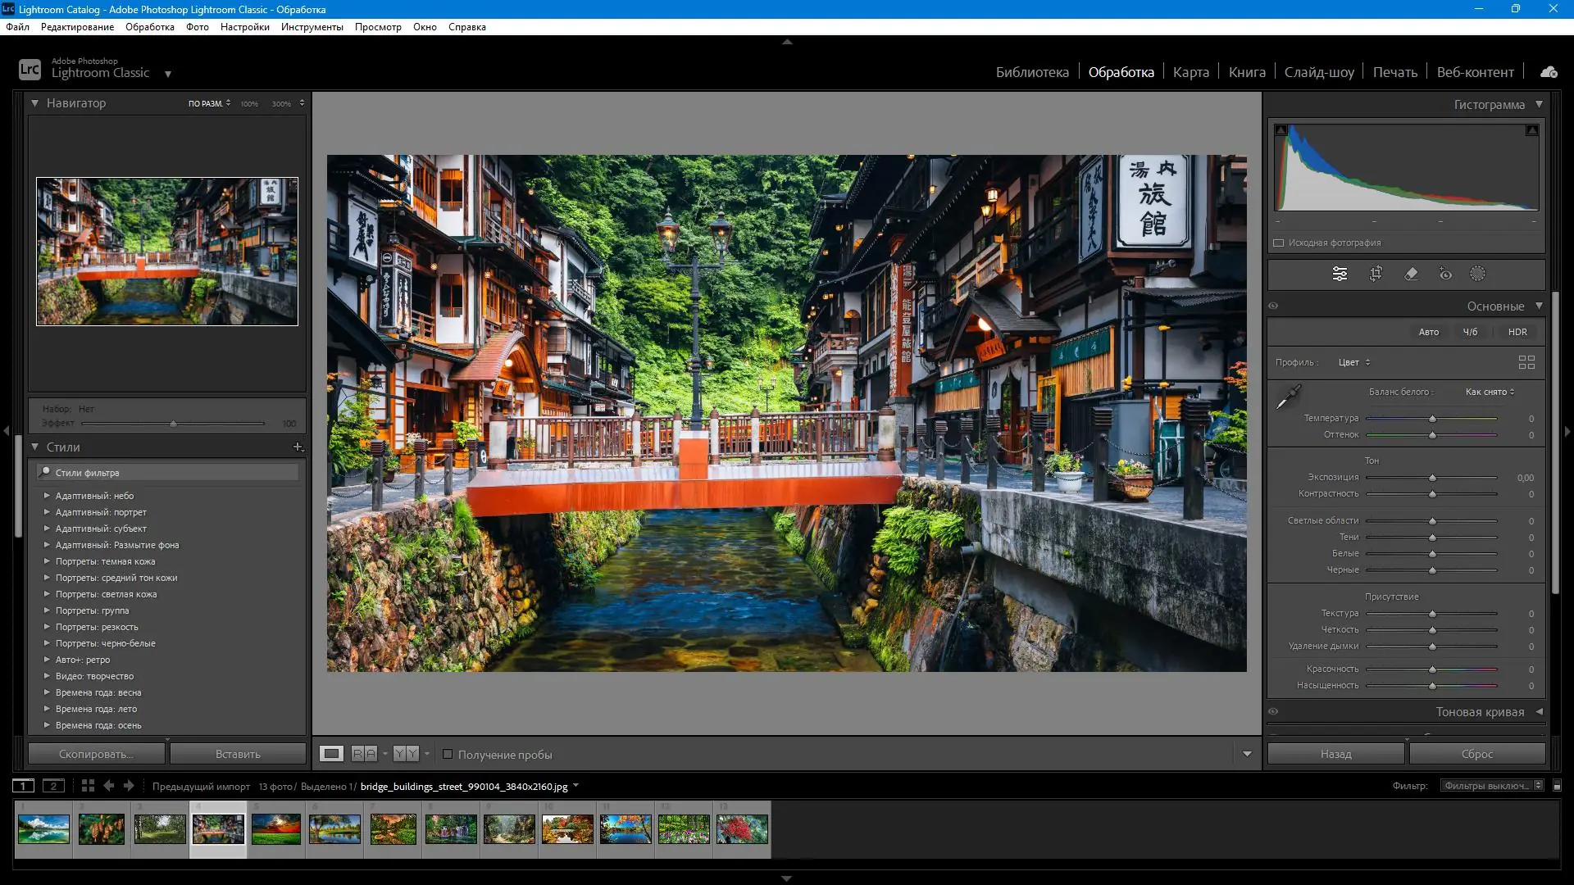The image size is (1574, 885).
Task: Toggle Basic panel visibility eye switch
Action: click(1273, 305)
